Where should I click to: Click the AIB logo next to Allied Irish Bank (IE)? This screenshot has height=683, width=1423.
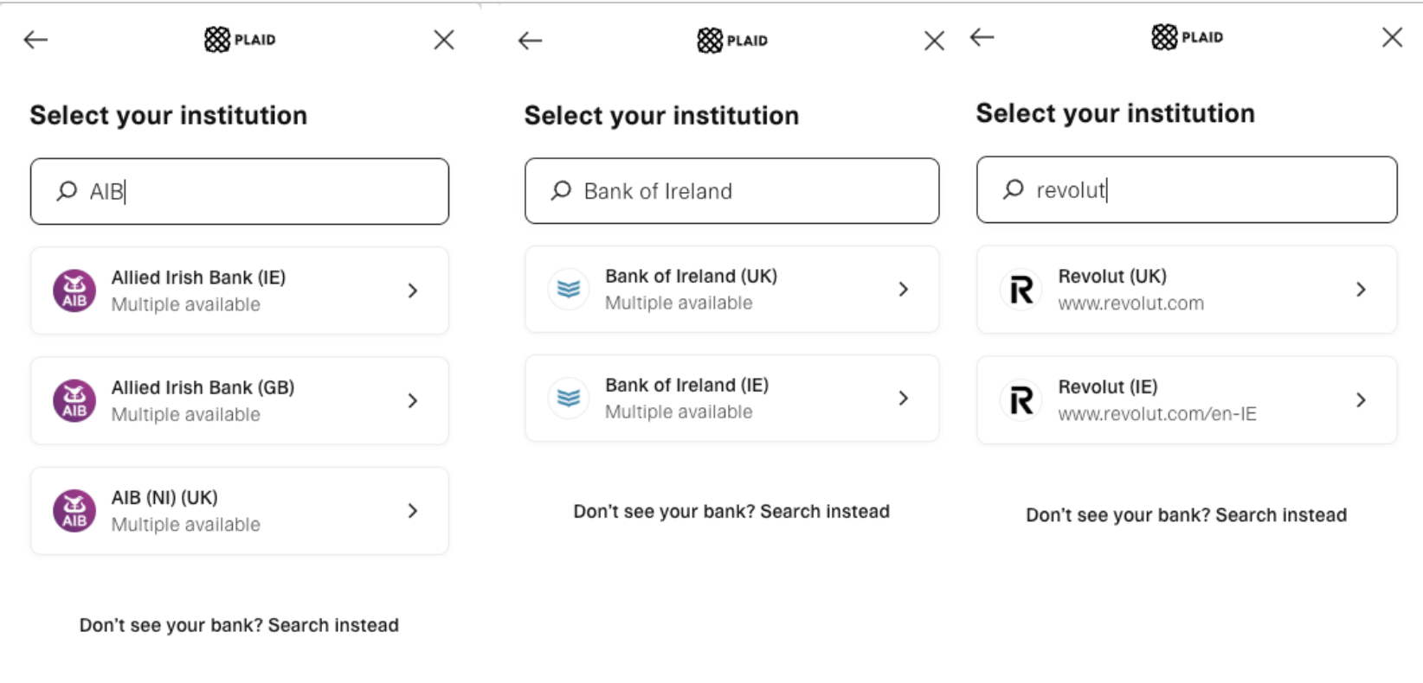coord(74,290)
